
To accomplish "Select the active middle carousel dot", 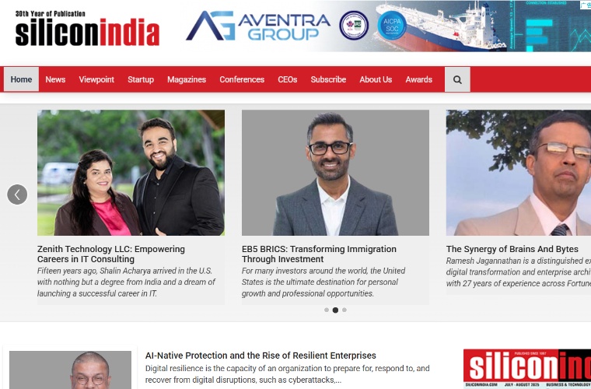I will point(335,310).
